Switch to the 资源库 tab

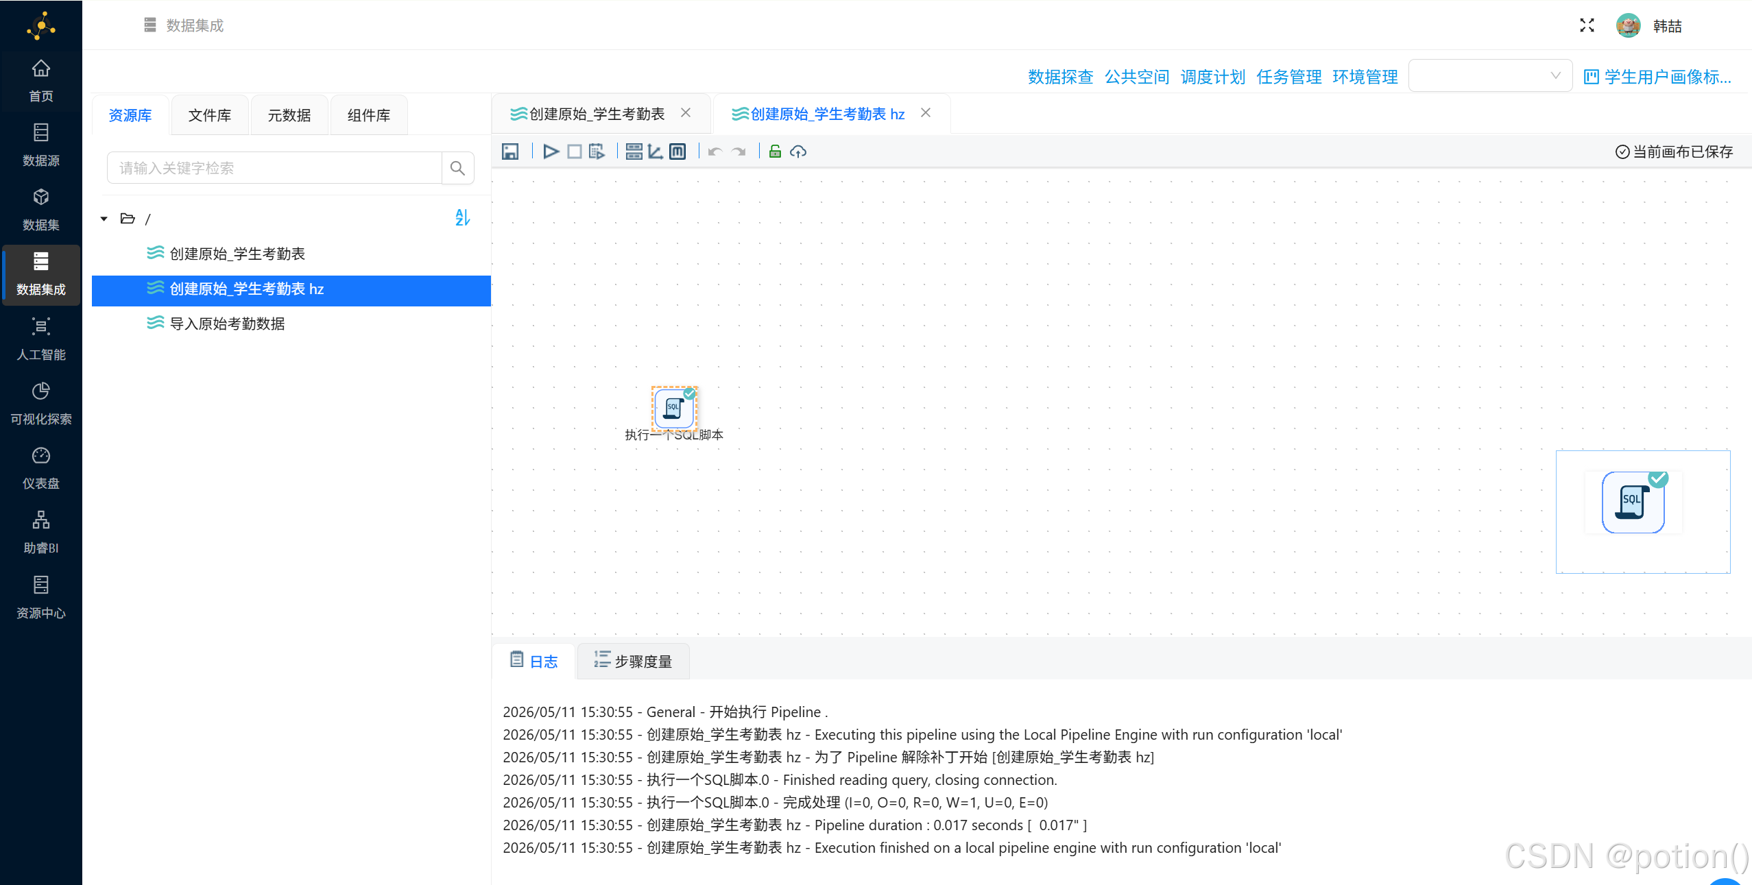tap(130, 115)
